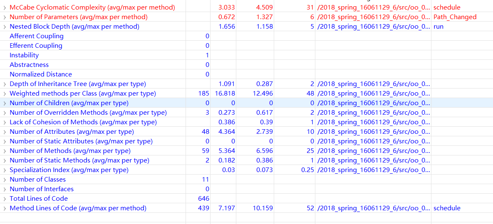Click Number of Attributes total 48
The height and width of the screenshot is (224, 493).
[206, 132]
